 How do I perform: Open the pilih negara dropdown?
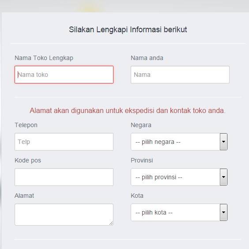click(x=179, y=142)
